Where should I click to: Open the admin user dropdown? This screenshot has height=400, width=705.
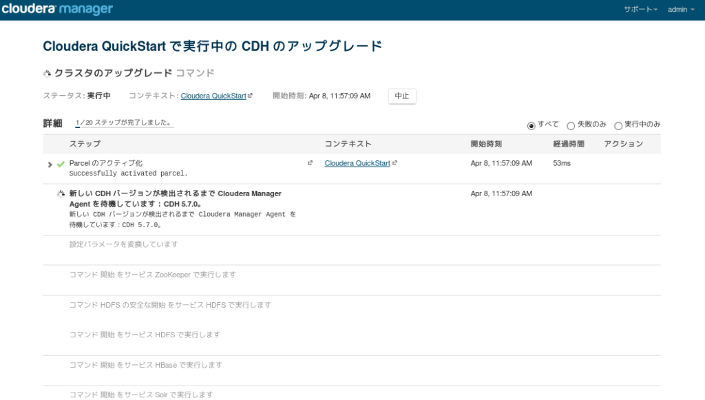pos(681,10)
